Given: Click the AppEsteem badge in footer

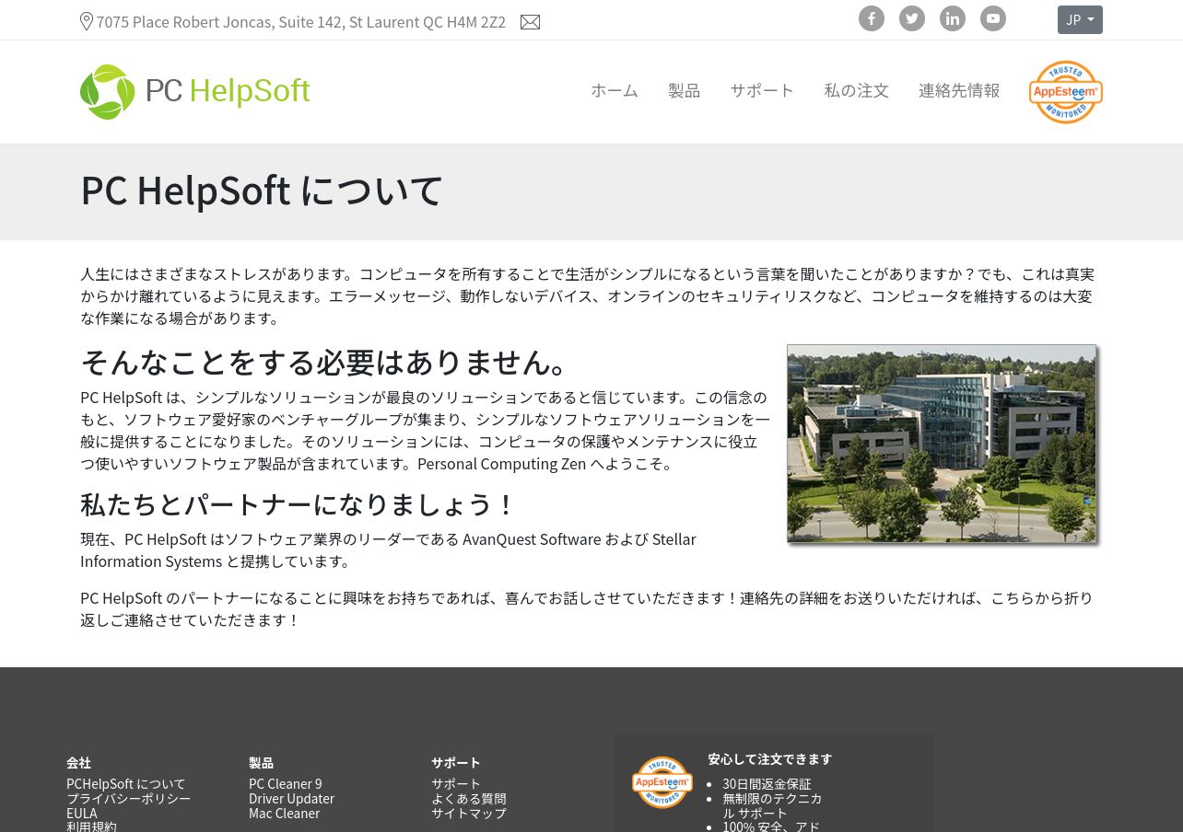Looking at the screenshot, I should point(662,782).
